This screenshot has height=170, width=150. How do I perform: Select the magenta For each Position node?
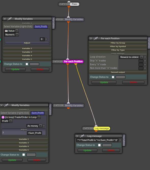point(73,61)
